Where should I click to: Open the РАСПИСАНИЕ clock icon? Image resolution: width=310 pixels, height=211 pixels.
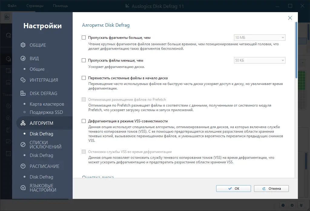pos(23,166)
